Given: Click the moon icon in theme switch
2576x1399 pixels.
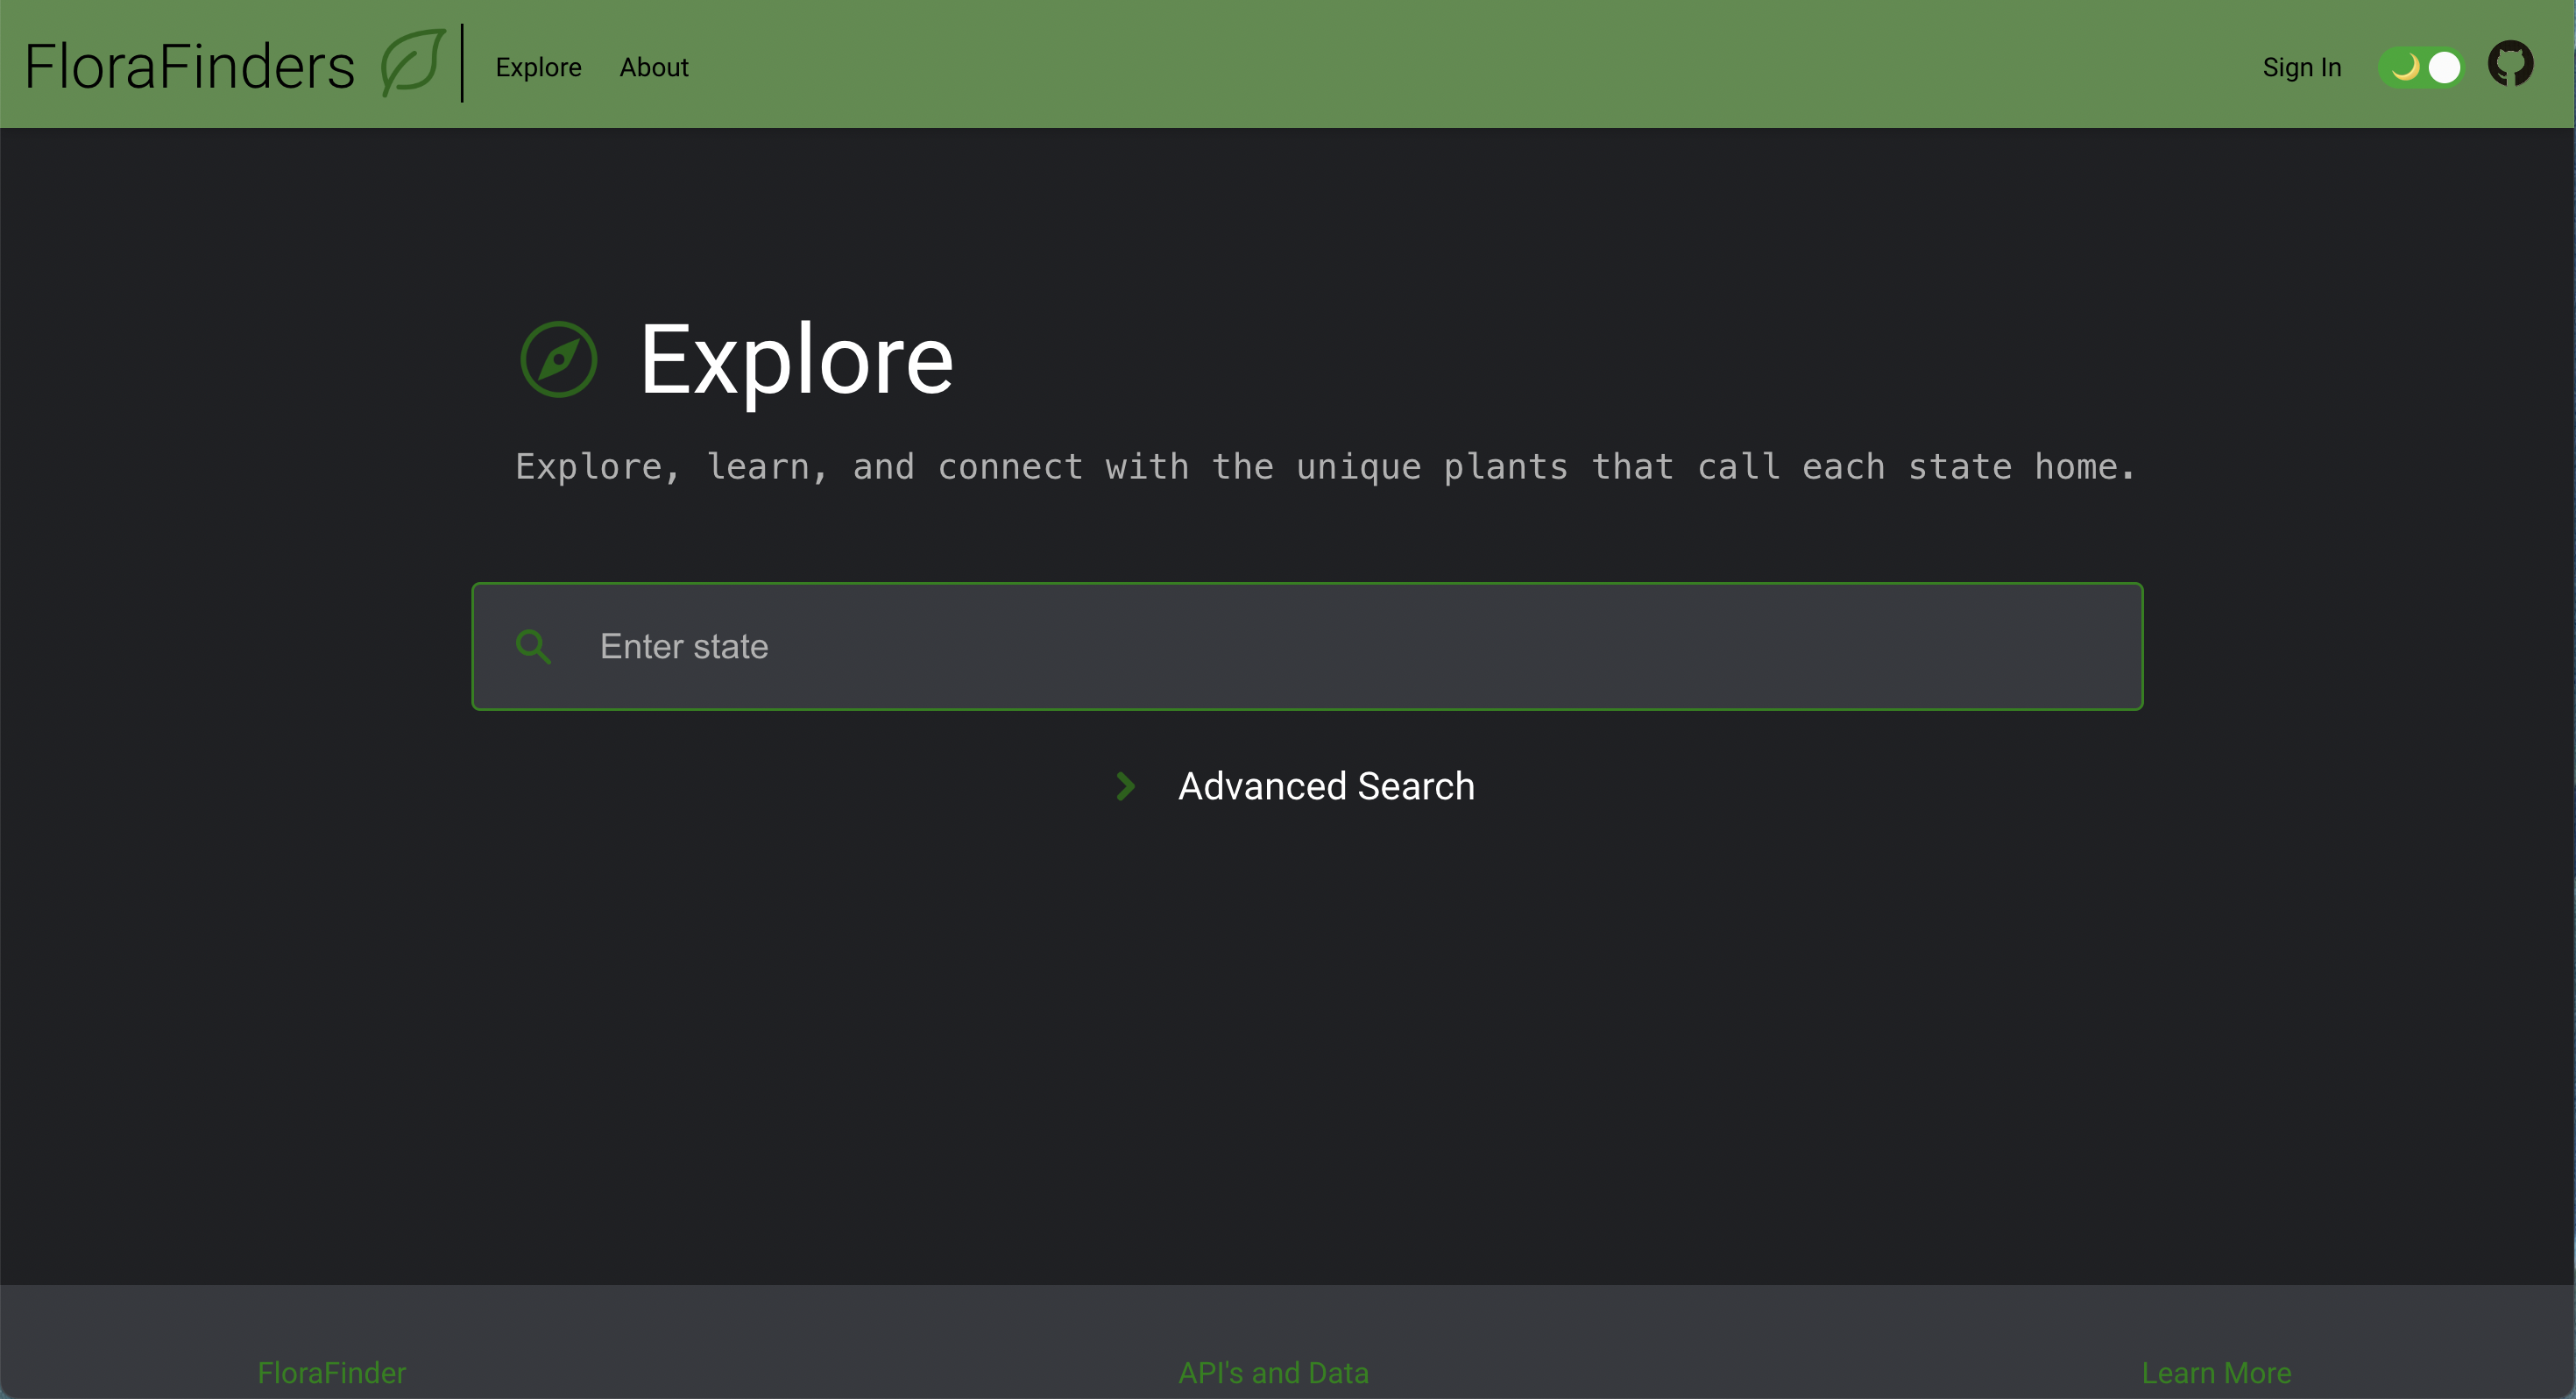Looking at the screenshot, I should click(2404, 67).
